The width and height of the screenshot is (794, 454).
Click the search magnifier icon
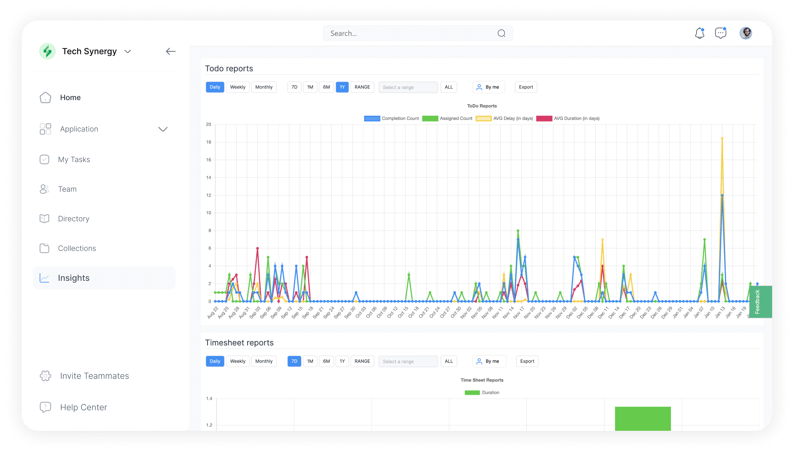click(x=501, y=33)
